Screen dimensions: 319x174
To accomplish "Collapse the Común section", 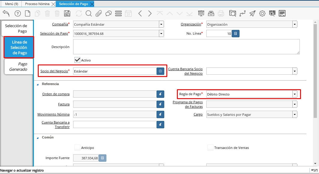I will tap(38, 138).
